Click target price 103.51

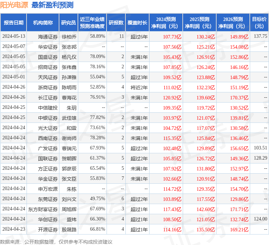pos(260,148)
